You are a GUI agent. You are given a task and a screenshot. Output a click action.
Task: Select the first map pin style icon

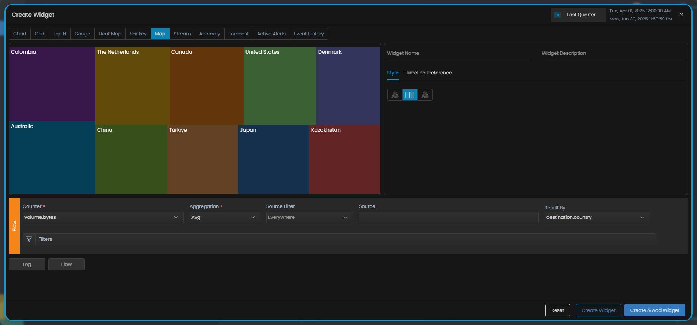tap(395, 95)
